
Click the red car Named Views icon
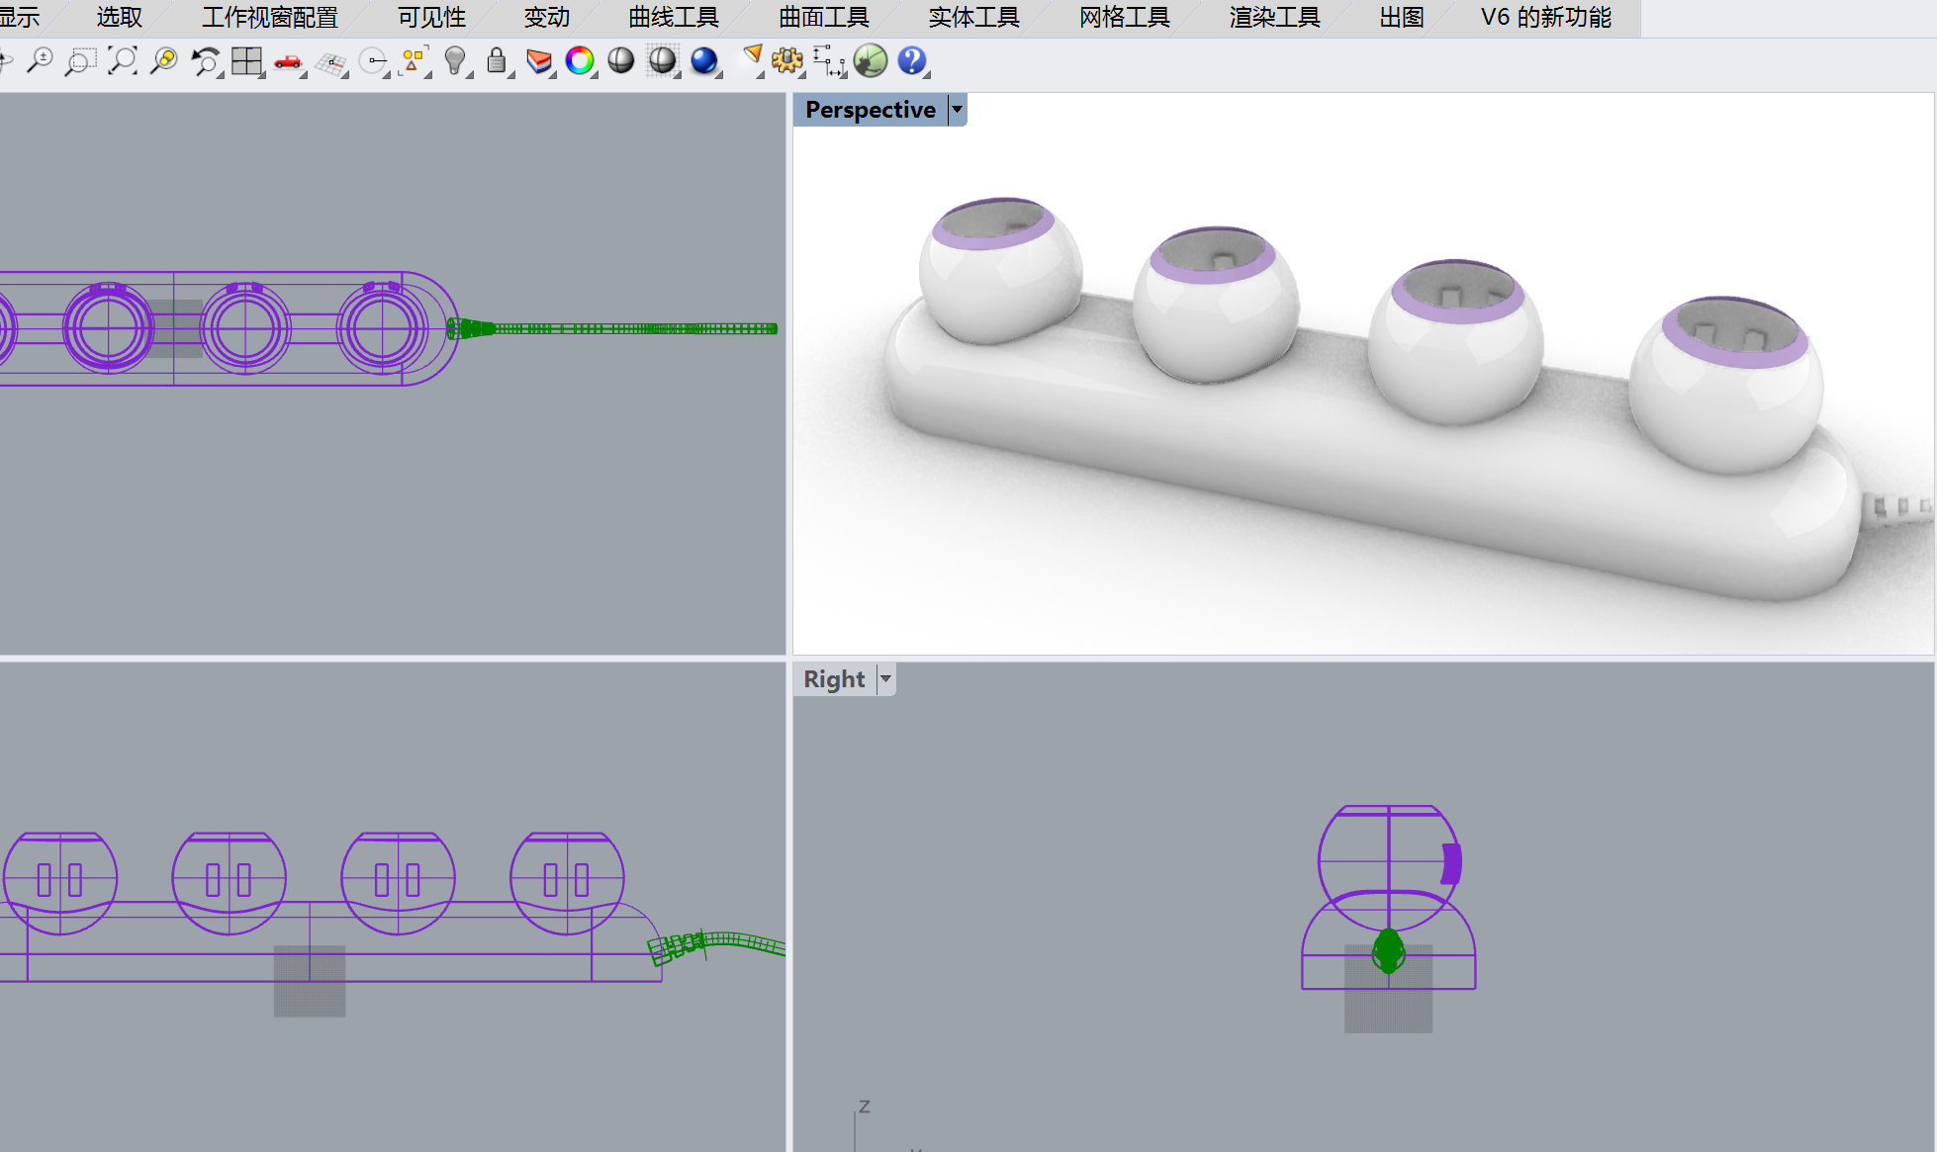click(288, 61)
